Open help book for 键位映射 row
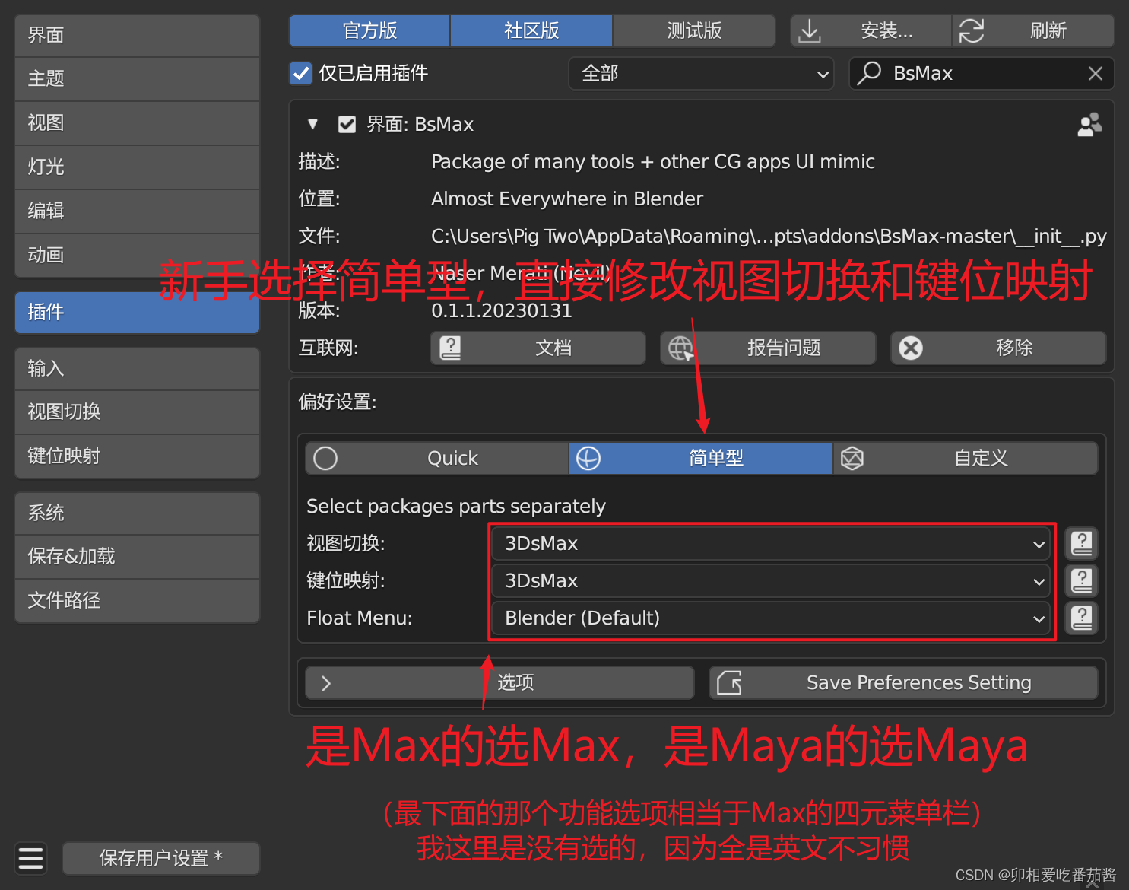The image size is (1129, 890). tap(1081, 581)
